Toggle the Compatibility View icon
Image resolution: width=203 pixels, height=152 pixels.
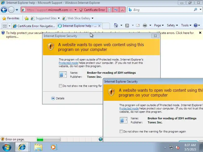click(110, 10)
